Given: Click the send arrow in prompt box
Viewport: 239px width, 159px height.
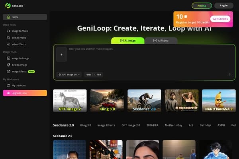Looking at the screenshot, I should tap(229, 74).
